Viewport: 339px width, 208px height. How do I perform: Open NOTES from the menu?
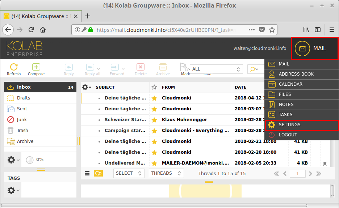[x=302, y=105]
